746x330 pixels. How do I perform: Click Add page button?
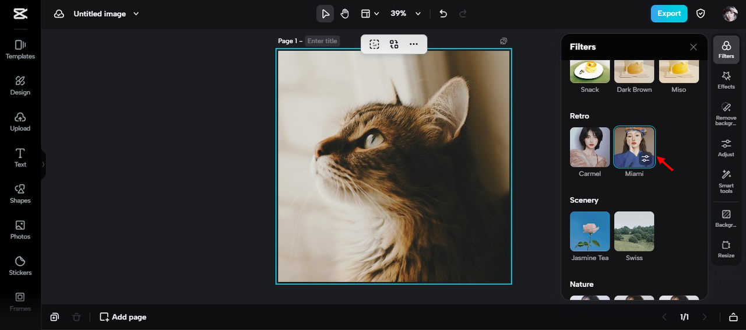click(123, 317)
